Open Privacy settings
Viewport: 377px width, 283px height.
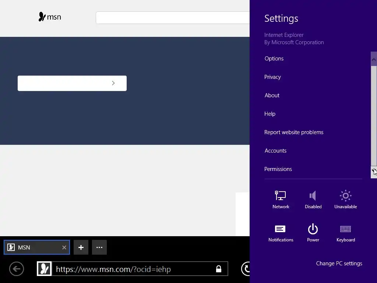tap(272, 77)
